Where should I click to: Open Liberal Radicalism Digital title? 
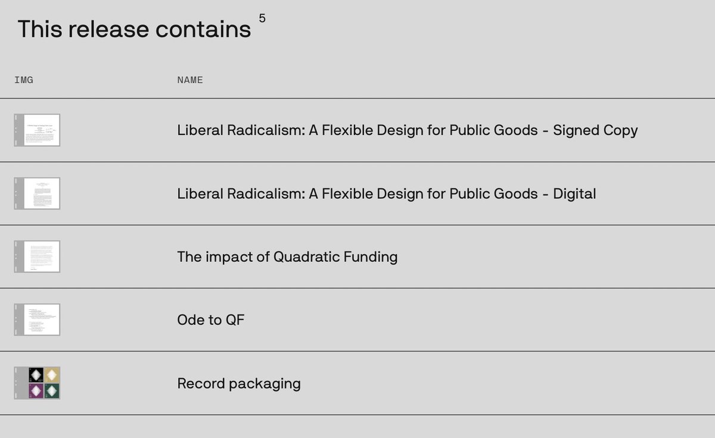(x=387, y=193)
